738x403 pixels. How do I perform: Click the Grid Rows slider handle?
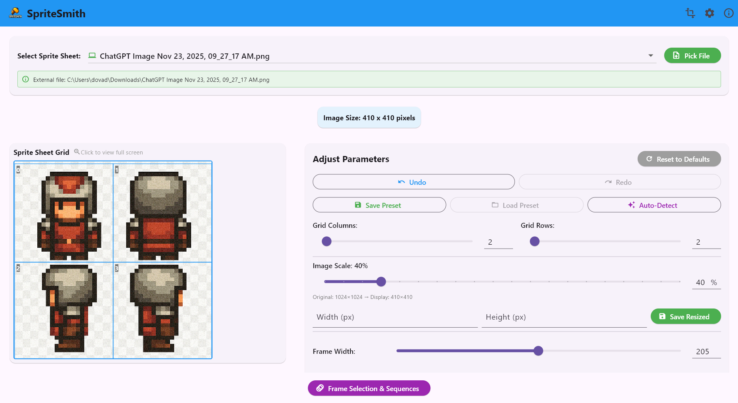[535, 241]
